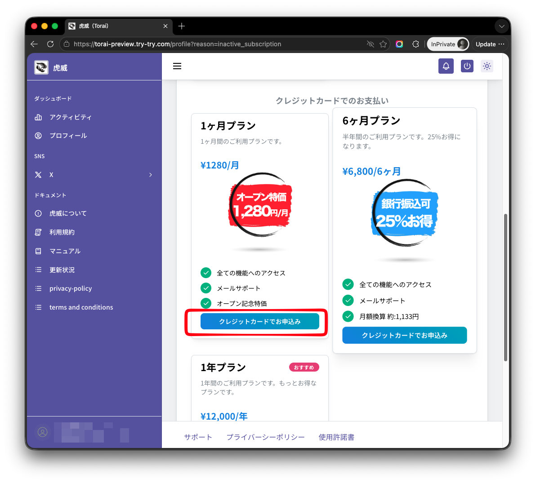
Task: Click the browser Update button
Action: point(490,44)
